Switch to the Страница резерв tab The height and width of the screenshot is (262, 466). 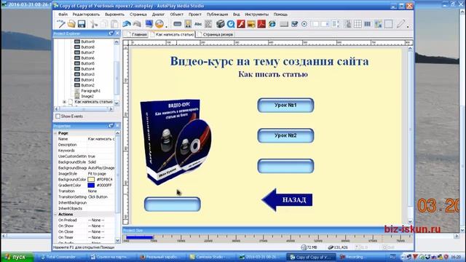[x=216, y=34]
